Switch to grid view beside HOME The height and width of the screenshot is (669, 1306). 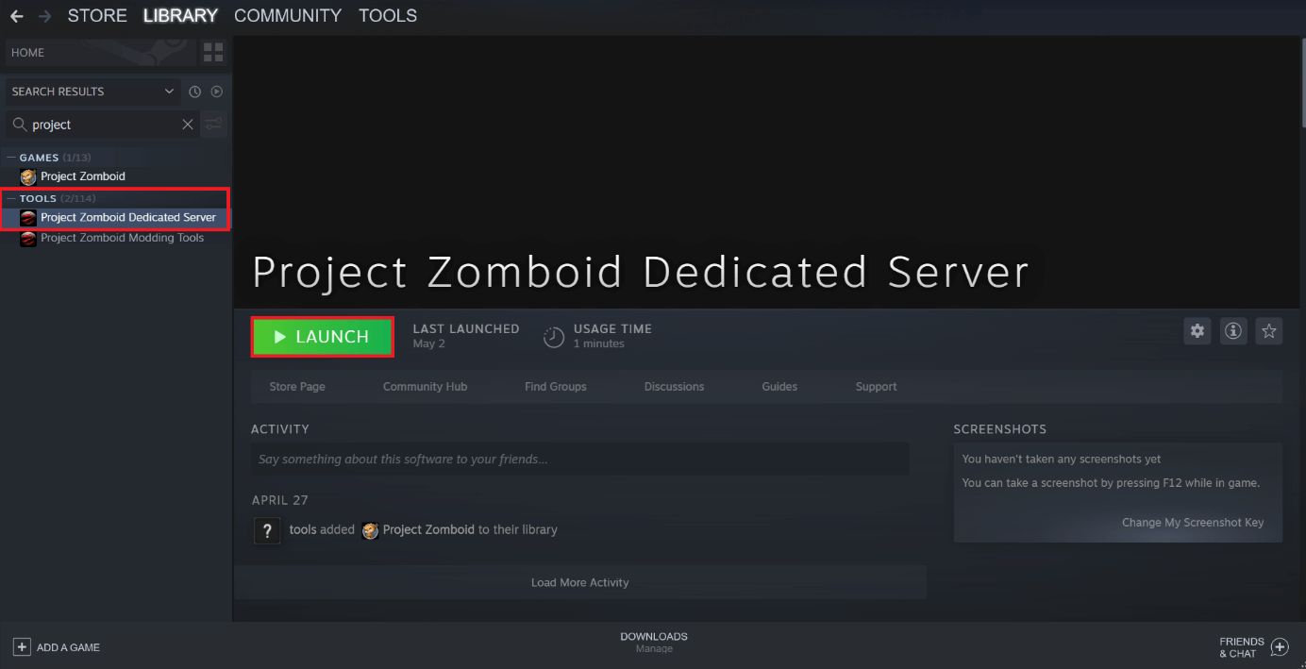213,52
